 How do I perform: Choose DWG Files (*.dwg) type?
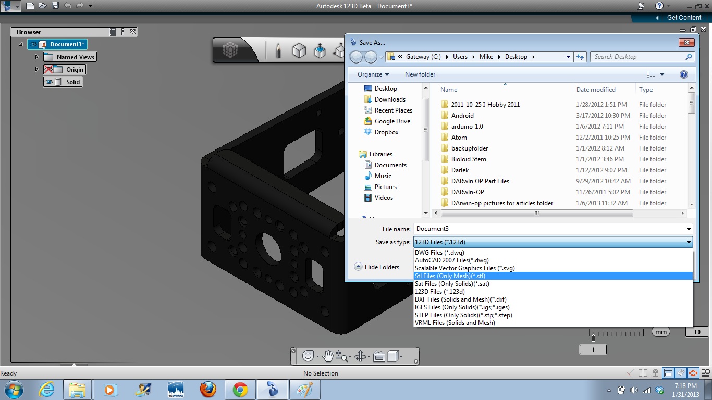point(553,253)
